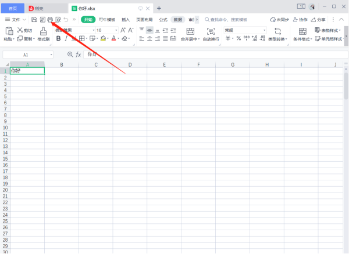The image size is (349, 254).
Task: Open the 页面布局 ribbon tab
Action: (144, 20)
